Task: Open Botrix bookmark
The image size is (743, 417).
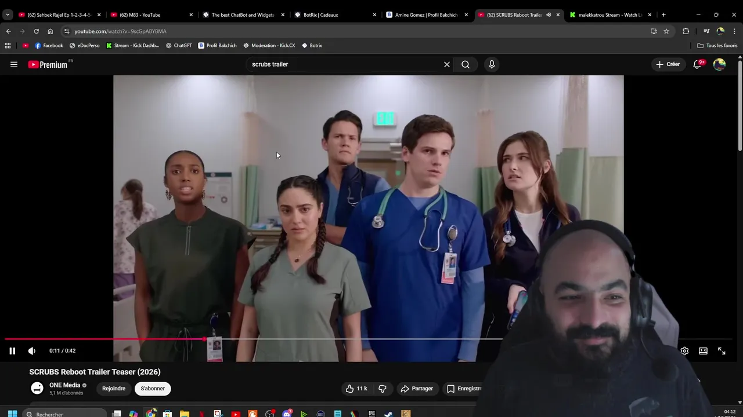Action: [312, 45]
